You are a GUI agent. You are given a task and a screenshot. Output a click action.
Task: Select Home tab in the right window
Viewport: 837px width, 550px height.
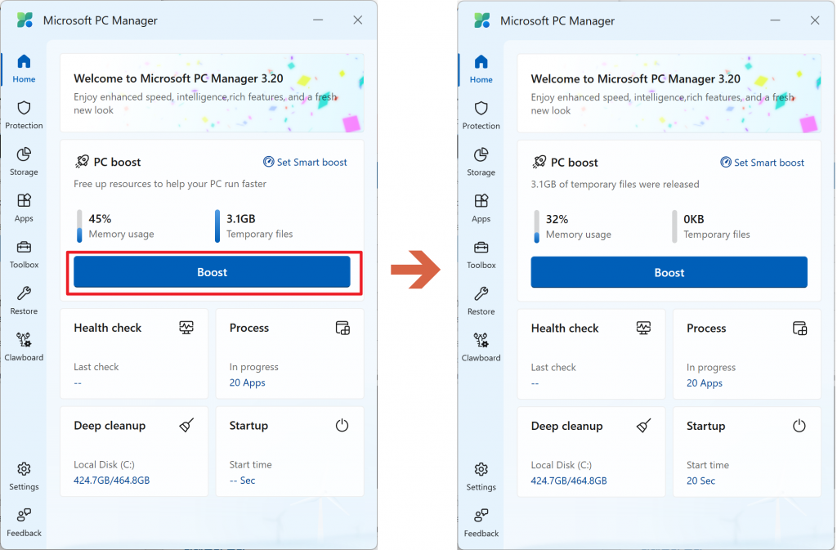pos(481,69)
